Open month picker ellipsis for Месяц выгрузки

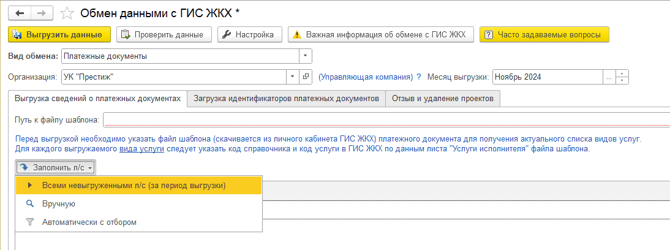(x=608, y=77)
